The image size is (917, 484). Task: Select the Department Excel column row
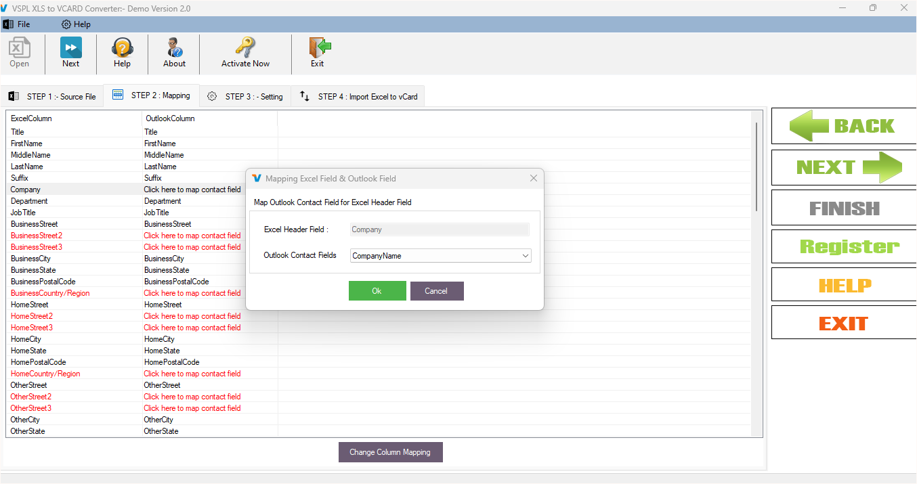click(30, 201)
